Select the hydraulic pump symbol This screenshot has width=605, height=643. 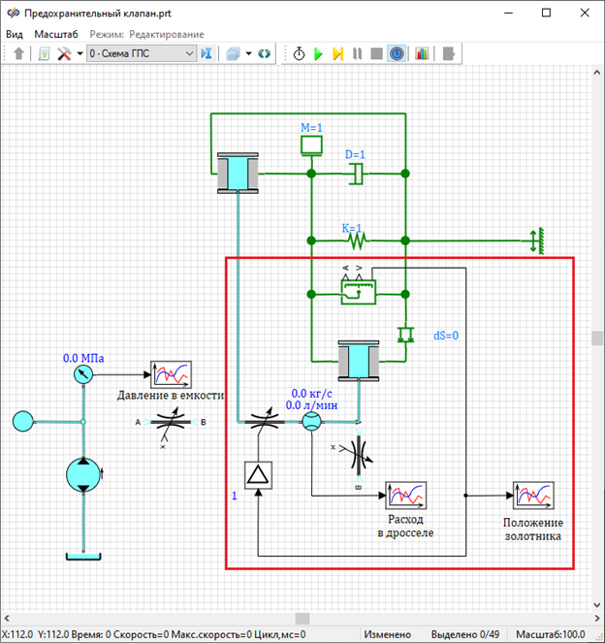83,475
